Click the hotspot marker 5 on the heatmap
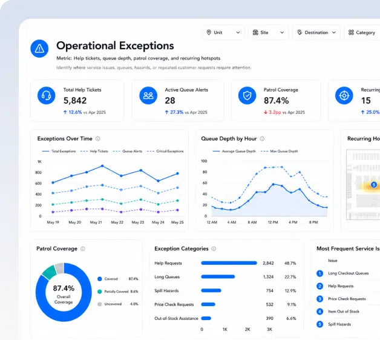The image size is (380, 340). coord(374,185)
